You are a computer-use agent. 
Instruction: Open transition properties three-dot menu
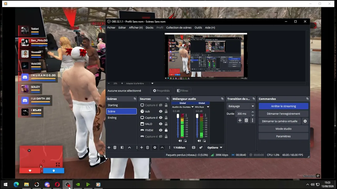tap(252, 120)
